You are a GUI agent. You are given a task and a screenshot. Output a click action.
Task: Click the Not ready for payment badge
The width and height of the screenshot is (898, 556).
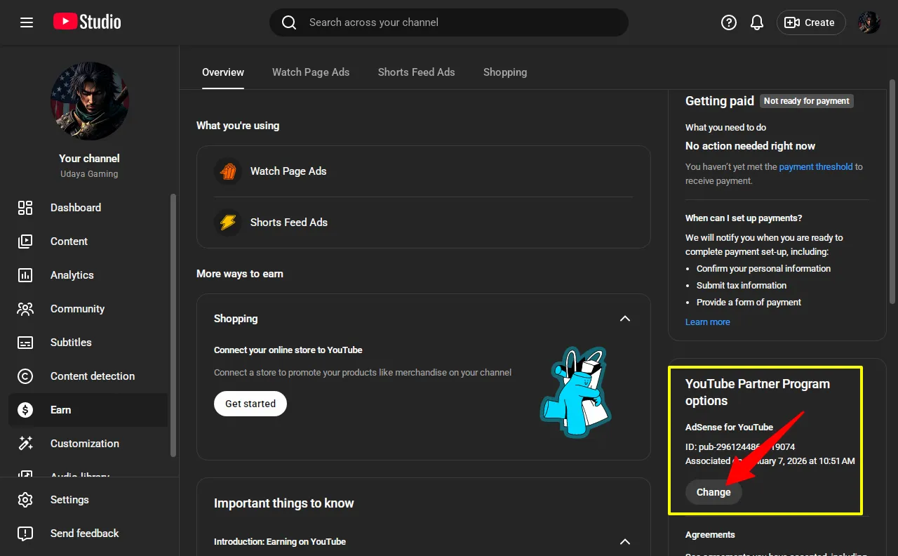click(807, 101)
